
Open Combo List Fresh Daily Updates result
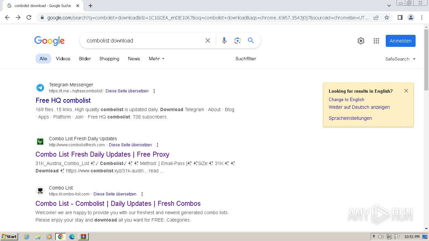[x=102, y=154]
